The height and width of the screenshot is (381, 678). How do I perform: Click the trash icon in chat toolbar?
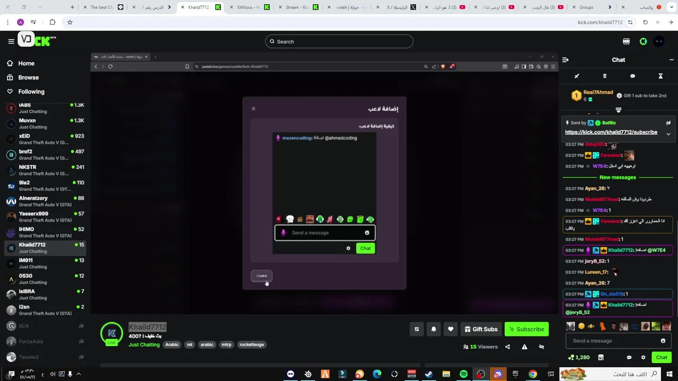pos(605,76)
